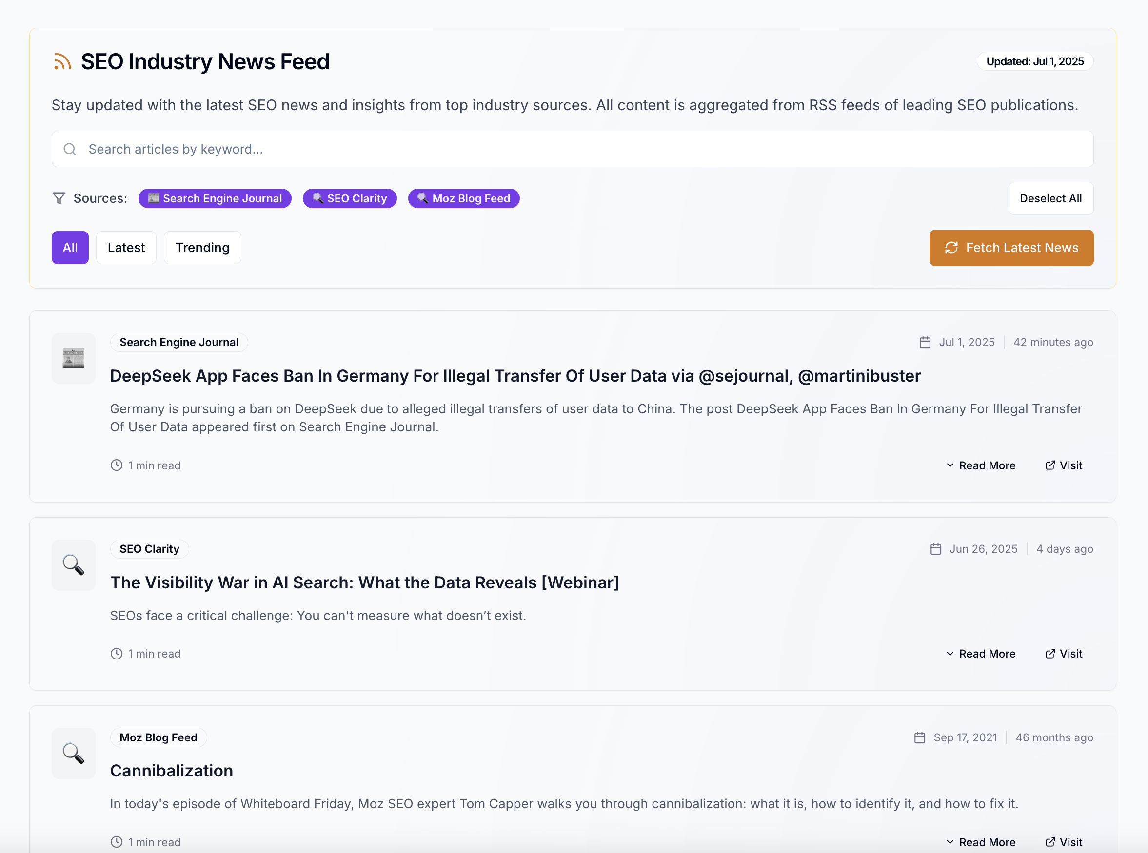
Task: Click the search magnifier icon in the search box
Action: pos(70,149)
